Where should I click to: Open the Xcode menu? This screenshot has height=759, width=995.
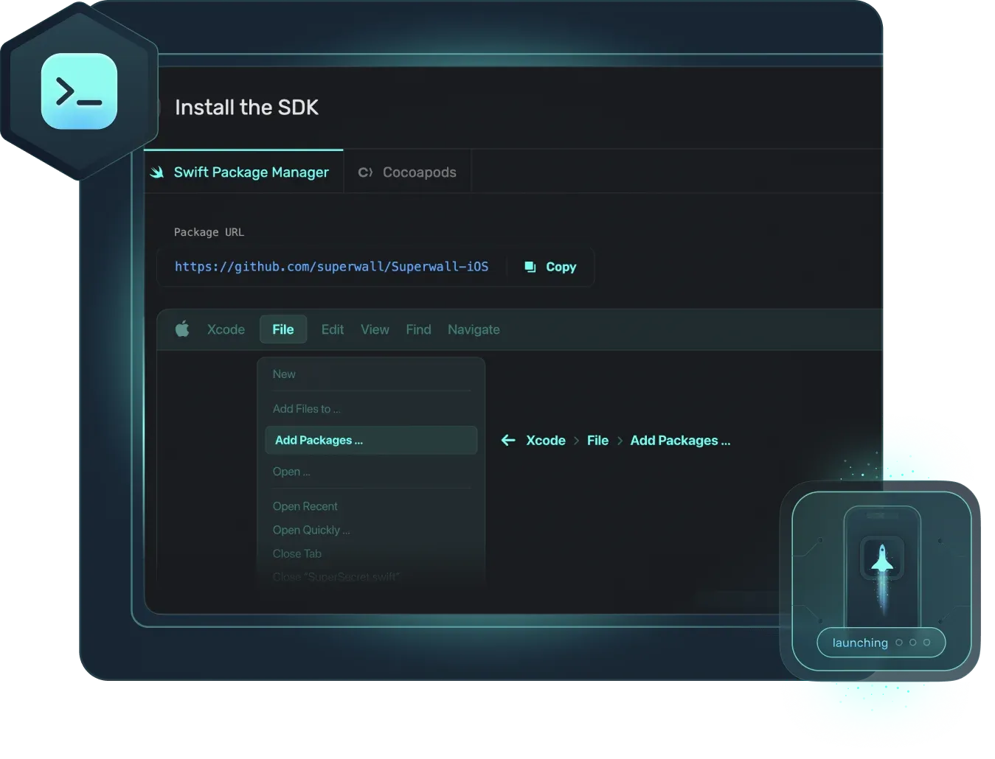226,329
